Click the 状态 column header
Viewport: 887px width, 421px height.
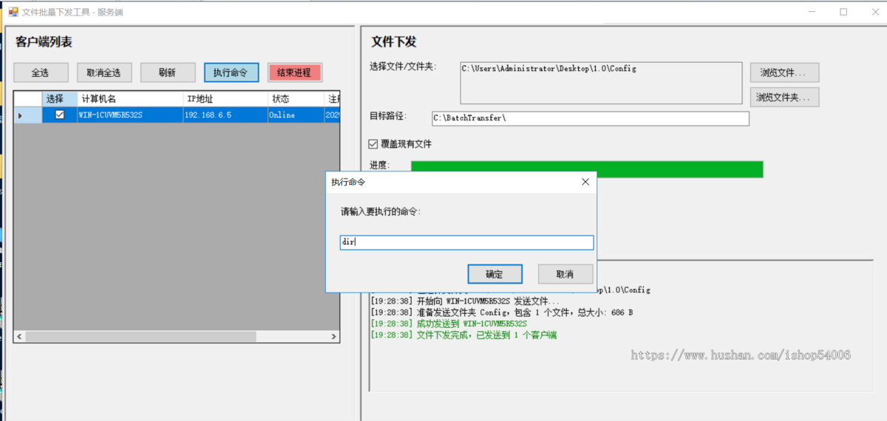point(296,99)
